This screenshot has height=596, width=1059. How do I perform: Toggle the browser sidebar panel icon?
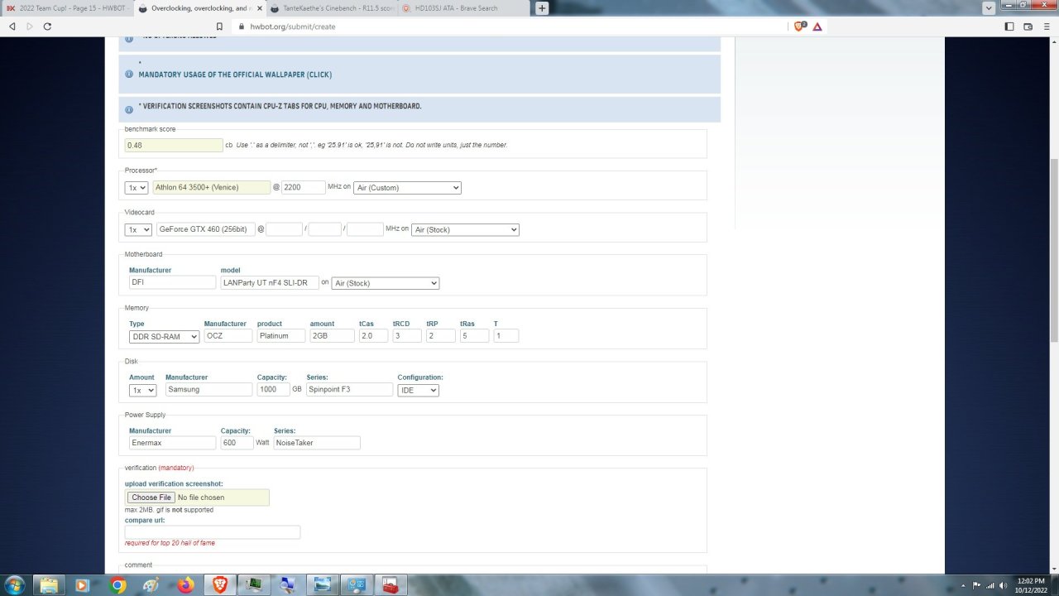click(1009, 26)
